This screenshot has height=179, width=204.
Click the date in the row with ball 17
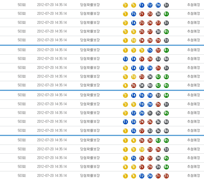tap(52, 68)
